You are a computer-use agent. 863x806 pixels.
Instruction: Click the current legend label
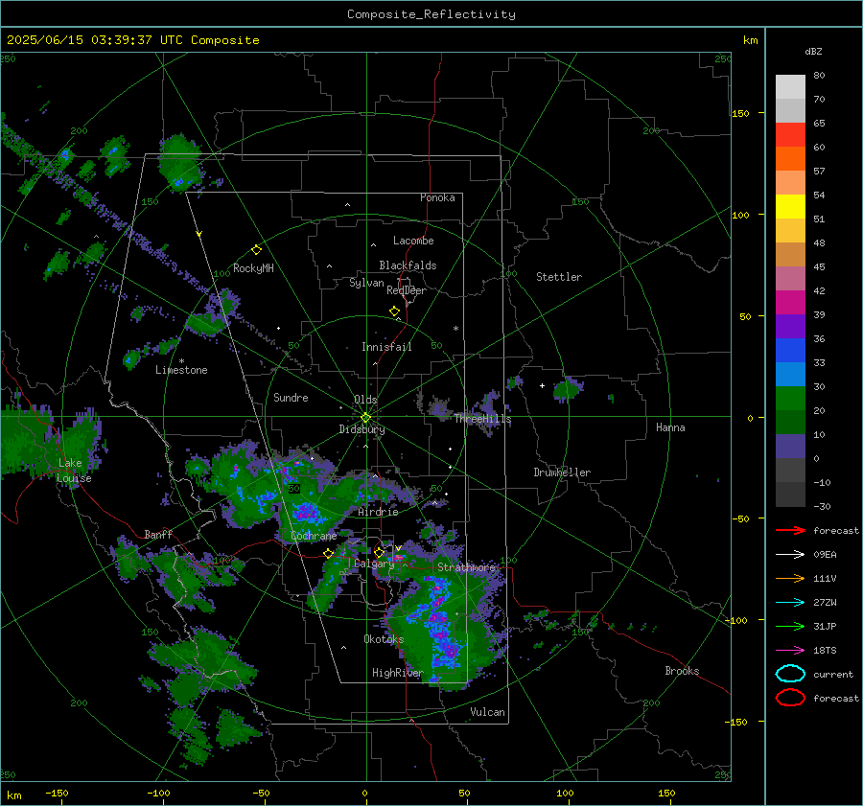click(x=833, y=675)
